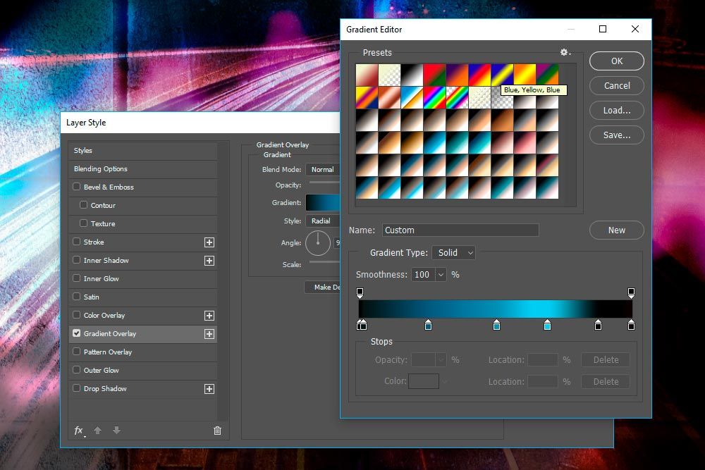Expand the Smoothness value dropdown
This screenshot has width=705, height=470.
[x=441, y=275]
